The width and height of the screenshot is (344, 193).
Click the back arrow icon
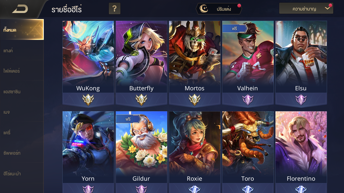point(20,9)
